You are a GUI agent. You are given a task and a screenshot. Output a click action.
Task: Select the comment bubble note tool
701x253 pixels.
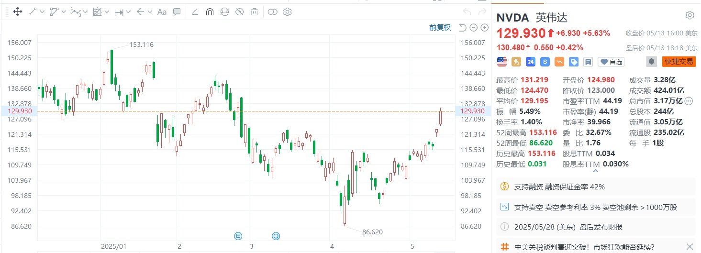click(x=177, y=11)
